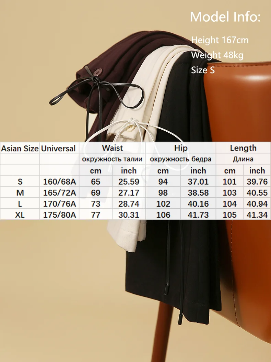Click hip value '102' cm
271x362 pixels.
point(163,204)
